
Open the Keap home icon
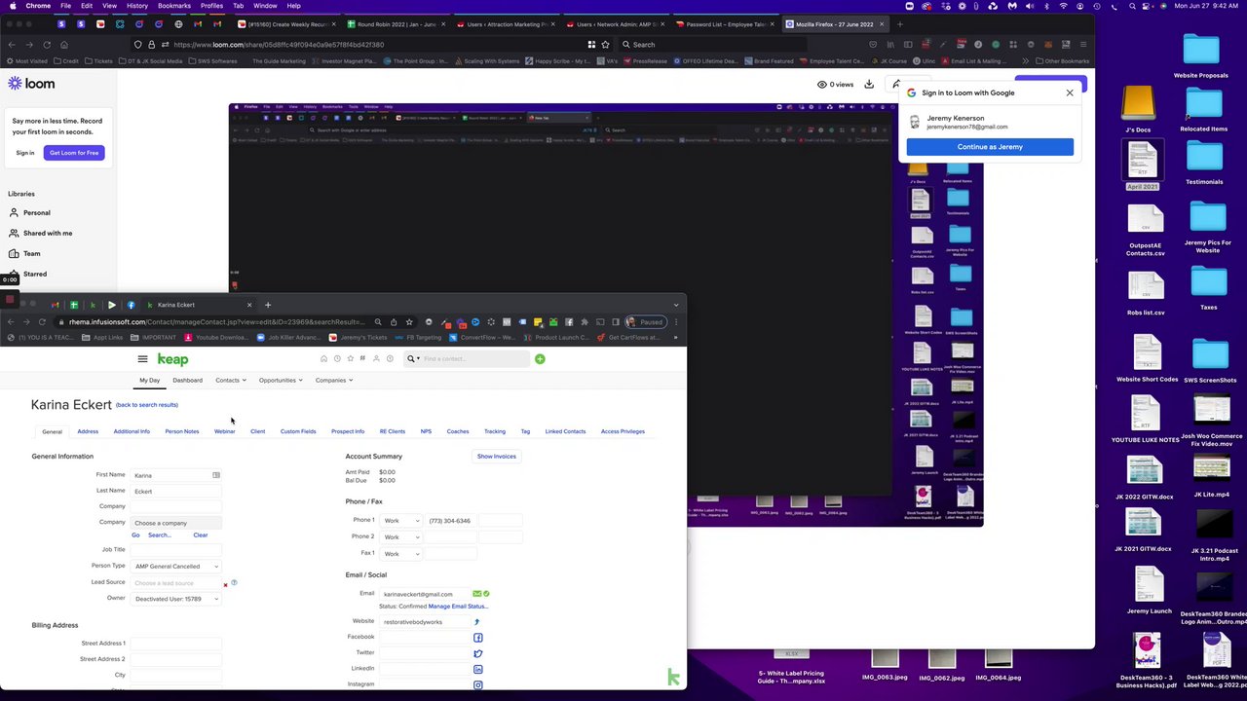[x=323, y=359]
